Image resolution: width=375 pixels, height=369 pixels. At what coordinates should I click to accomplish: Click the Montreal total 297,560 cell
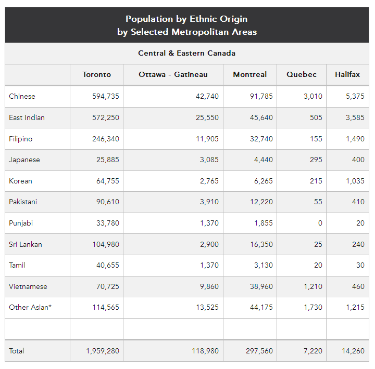click(259, 351)
